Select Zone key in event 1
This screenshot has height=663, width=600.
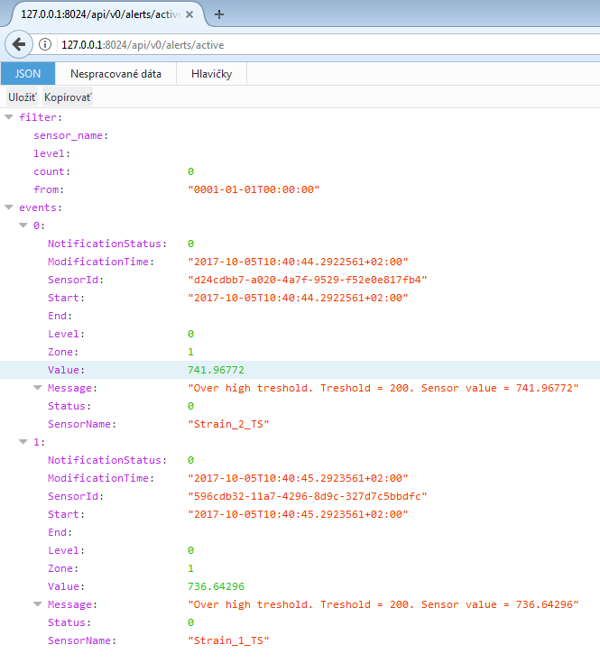point(63,568)
